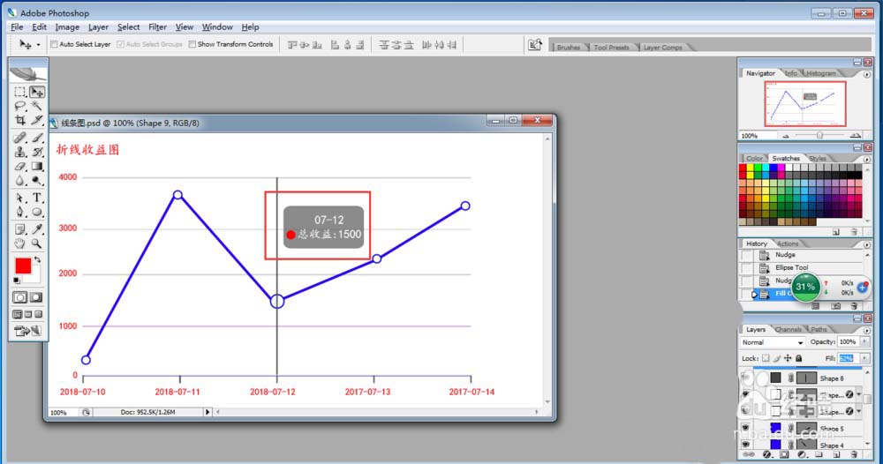Viewport: 883px width, 464px height.
Task: Toggle visibility of Shape 4 layer
Action: 745,445
